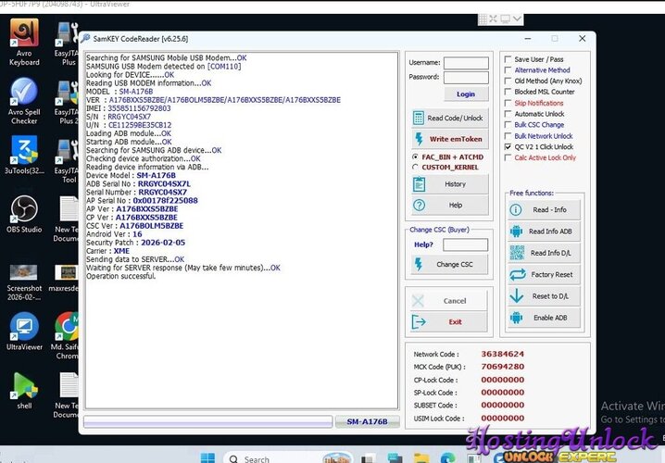The height and width of the screenshot is (463, 665).
Task: Enable Automatic Unlock checkbox
Action: point(508,114)
